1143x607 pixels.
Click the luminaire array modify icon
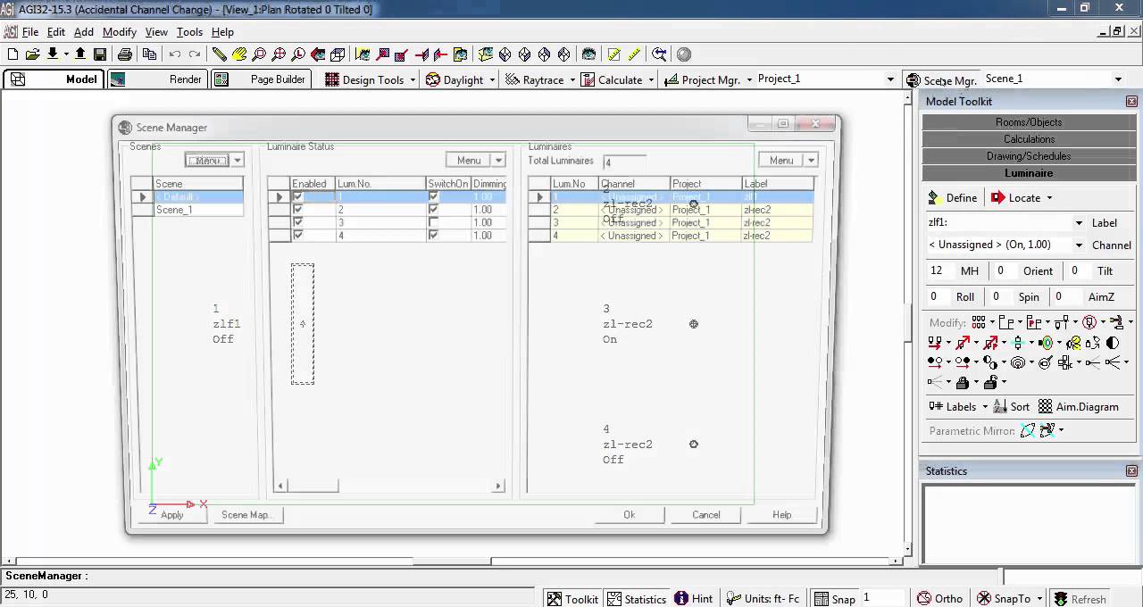pos(979,322)
